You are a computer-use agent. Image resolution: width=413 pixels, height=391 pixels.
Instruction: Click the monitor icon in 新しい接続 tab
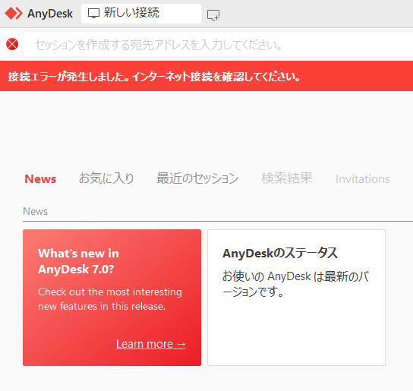(x=93, y=13)
